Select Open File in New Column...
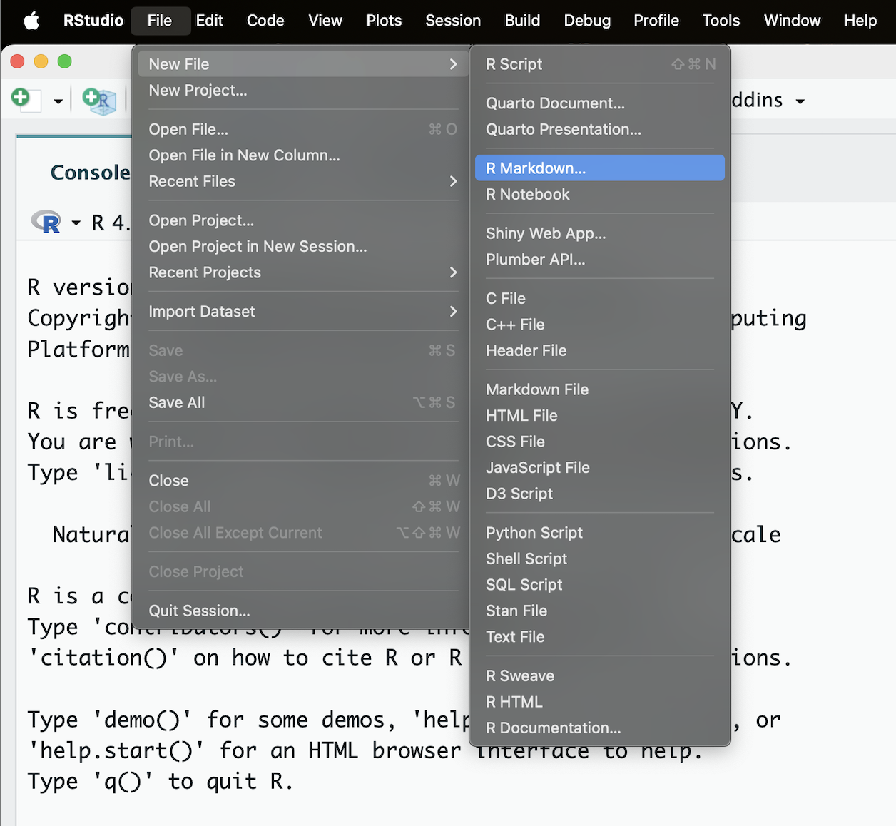 (303, 155)
